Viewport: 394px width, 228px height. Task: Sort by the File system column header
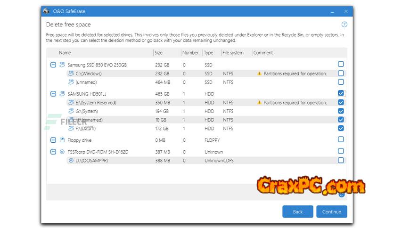(233, 53)
